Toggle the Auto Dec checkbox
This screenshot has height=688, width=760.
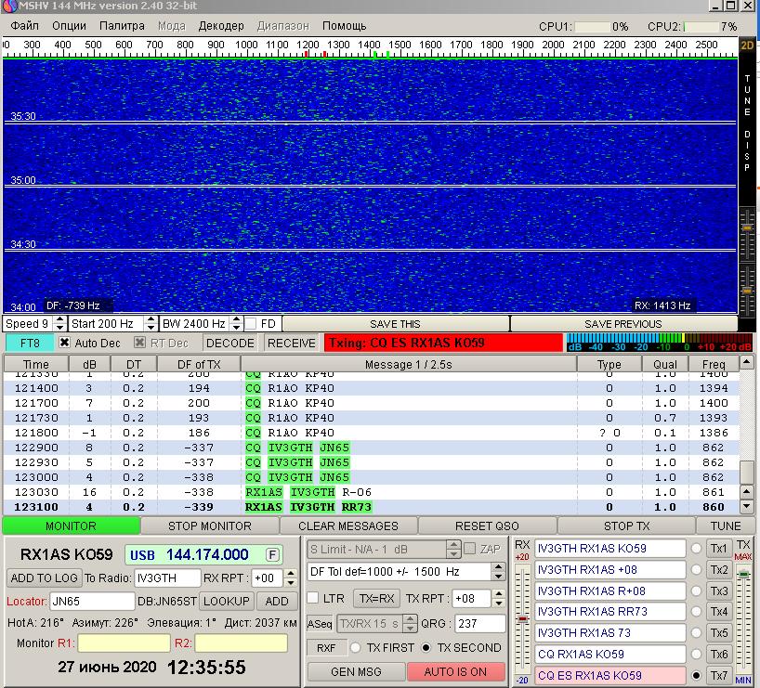(x=65, y=343)
